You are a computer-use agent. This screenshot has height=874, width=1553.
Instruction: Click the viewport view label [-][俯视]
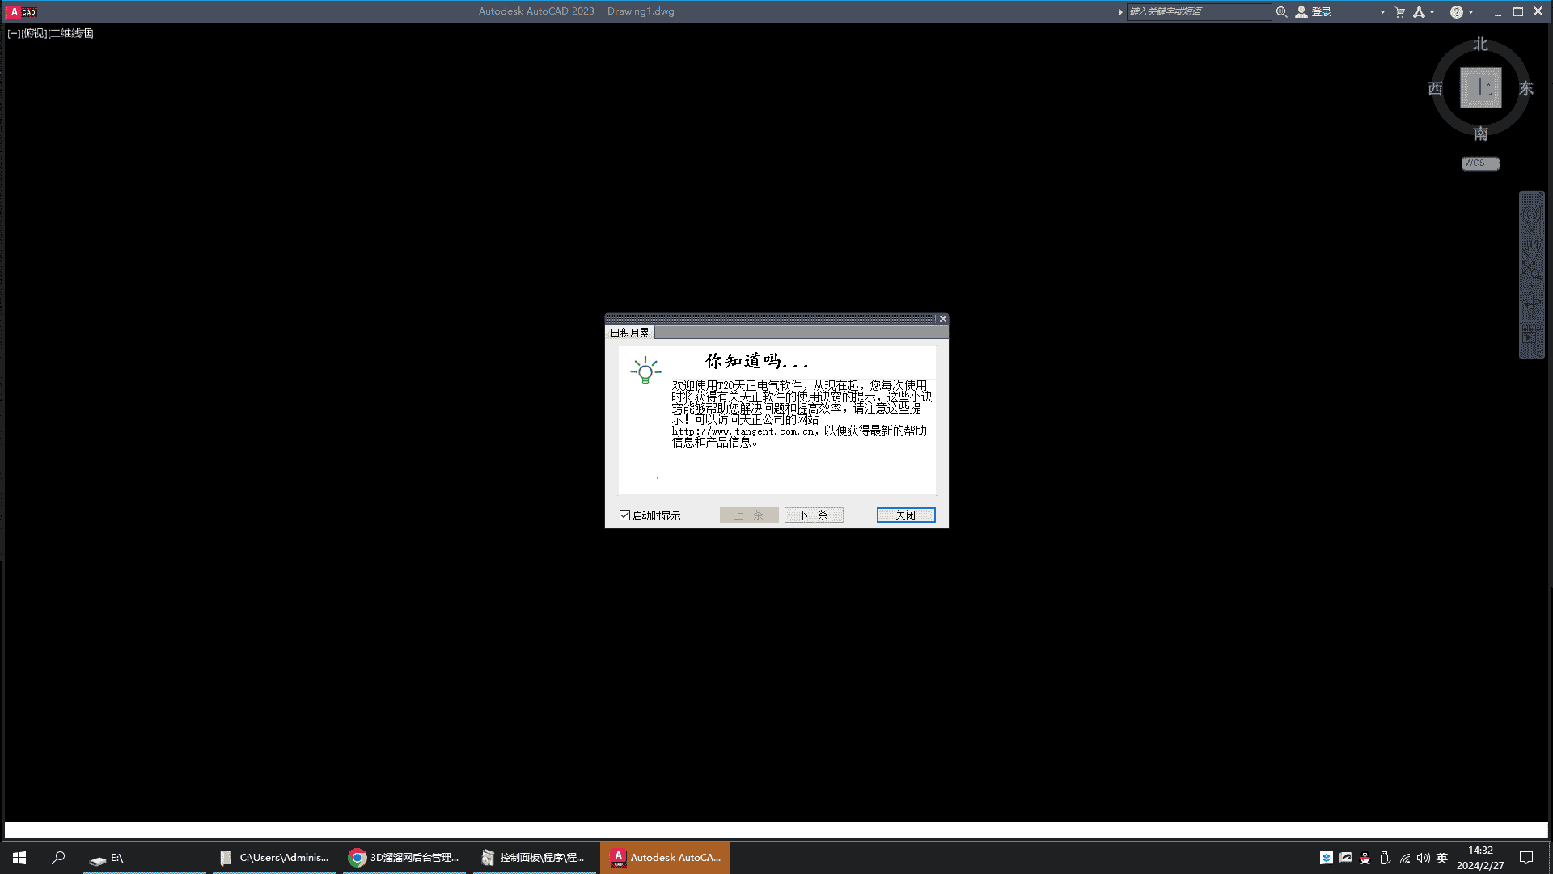34,32
